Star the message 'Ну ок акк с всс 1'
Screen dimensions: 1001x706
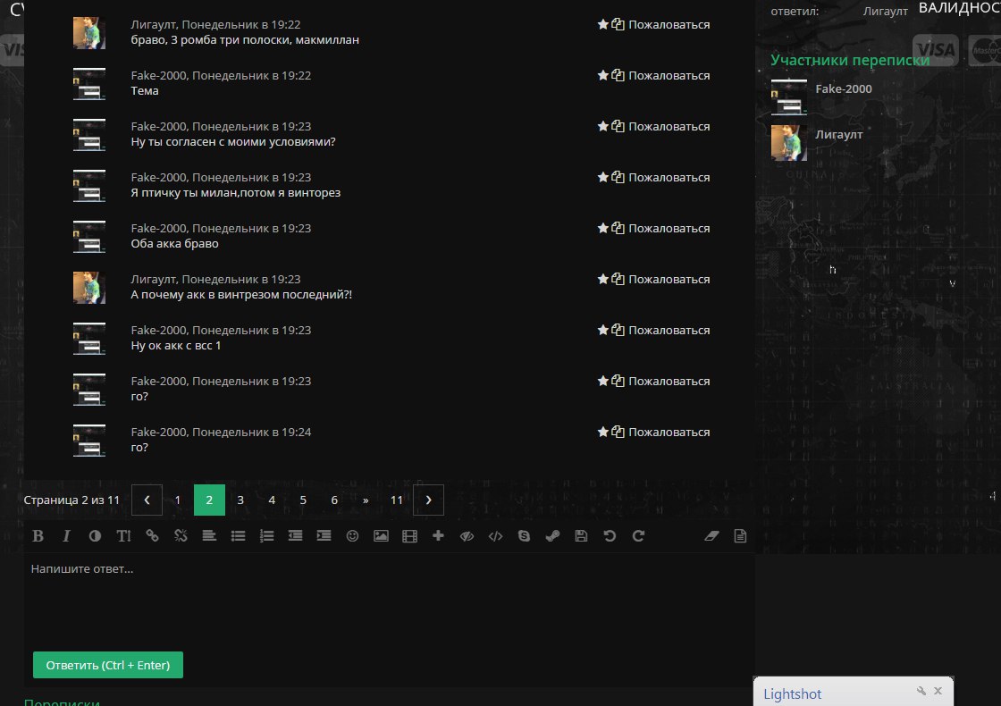[x=602, y=330]
